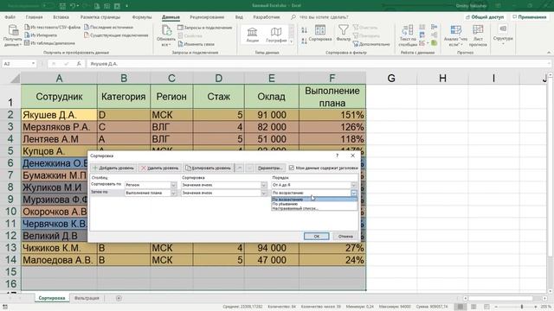Open Existing Connections (Существующие подключения)
The height and width of the screenshot is (311, 554).
pyautogui.click(x=116, y=35)
